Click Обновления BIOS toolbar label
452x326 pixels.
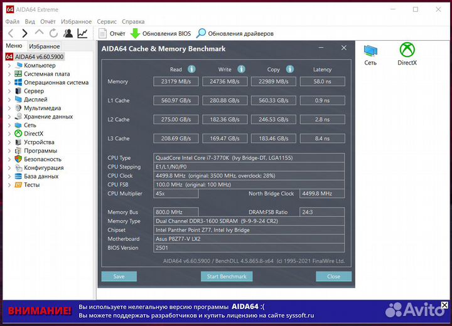coord(166,34)
